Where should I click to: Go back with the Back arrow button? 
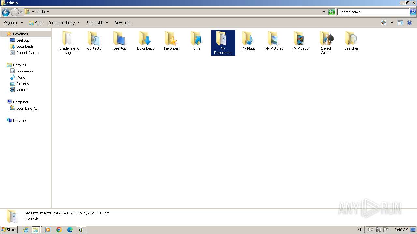click(x=6, y=12)
